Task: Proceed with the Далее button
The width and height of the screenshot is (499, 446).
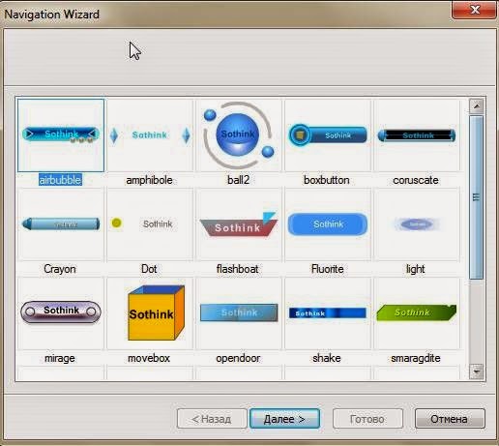Action: point(285,419)
